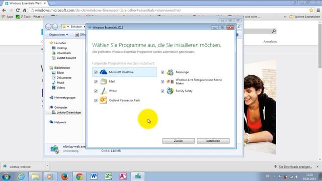
Task: Open Word from taskbar
Action: coord(94,176)
